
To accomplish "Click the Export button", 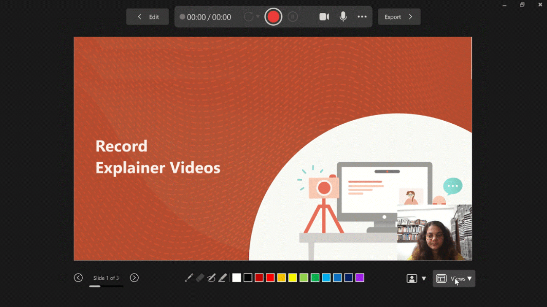I will (x=399, y=16).
